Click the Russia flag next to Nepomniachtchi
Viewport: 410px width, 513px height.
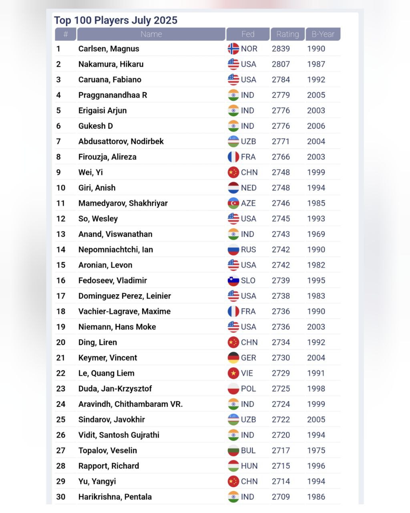pyautogui.click(x=233, y=250)
